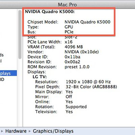Click the PCIe Lane Width: label
Viewport: 135px width, 135px height.
pyautogui.click(x=45, y=42)
